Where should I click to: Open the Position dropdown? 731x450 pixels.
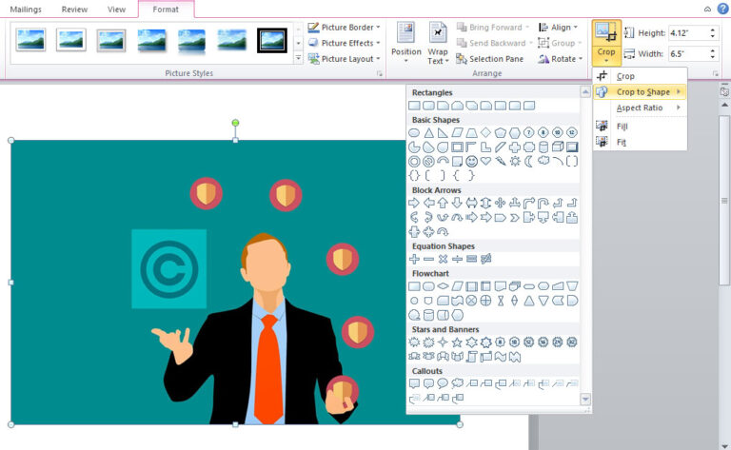(x=406, y=43)
